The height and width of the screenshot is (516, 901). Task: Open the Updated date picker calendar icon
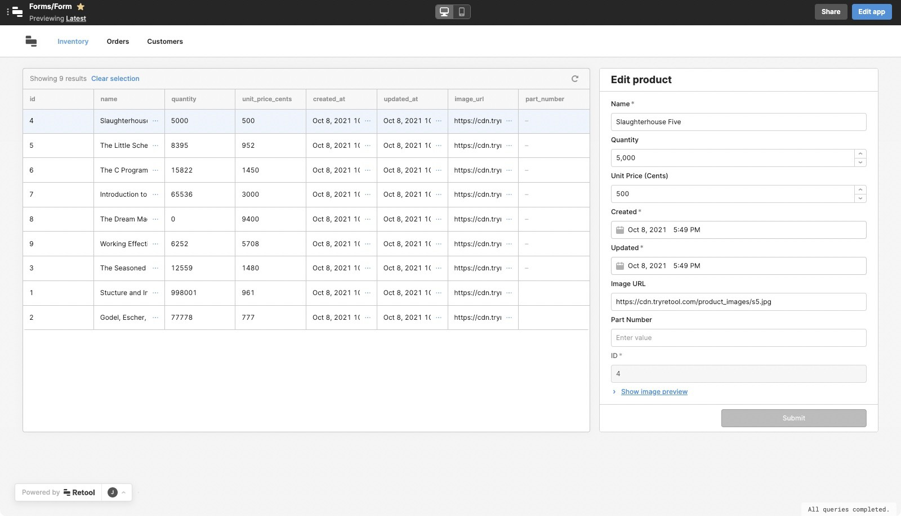(x=620, y=266)
